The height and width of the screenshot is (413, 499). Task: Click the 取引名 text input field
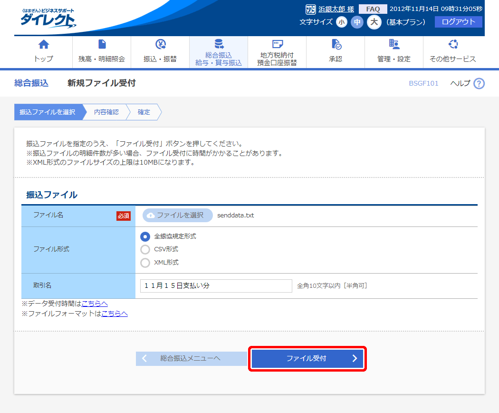coord(216,286)
